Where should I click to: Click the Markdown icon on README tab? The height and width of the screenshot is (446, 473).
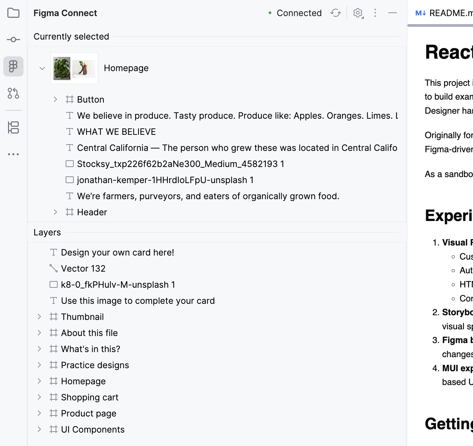click(420, 13)
